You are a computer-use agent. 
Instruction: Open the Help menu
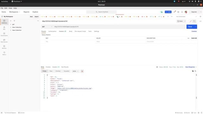click(x=15, y=8)
